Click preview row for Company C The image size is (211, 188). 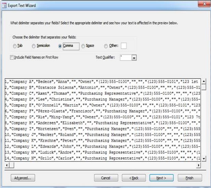click(x=102, y=93)
